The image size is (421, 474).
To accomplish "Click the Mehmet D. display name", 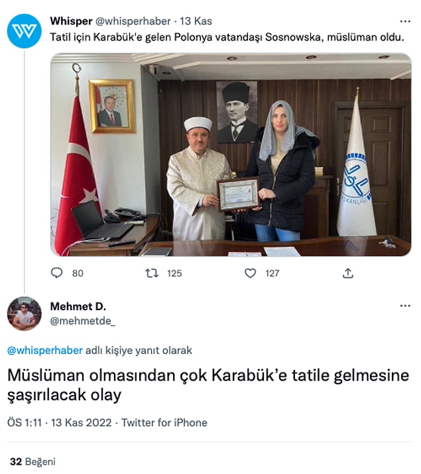I will point(78,306).
